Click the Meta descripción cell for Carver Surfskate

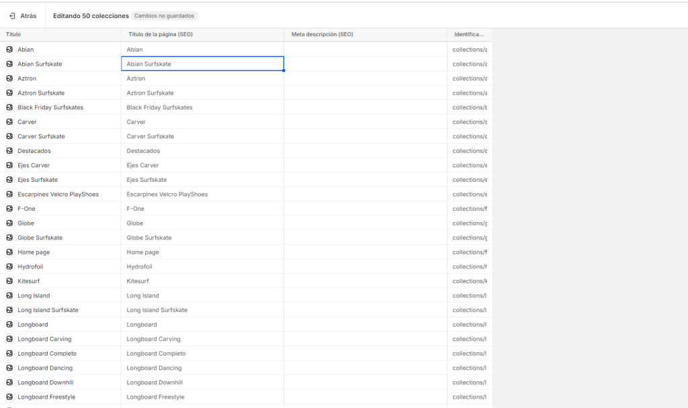click(x=365, y=136)
